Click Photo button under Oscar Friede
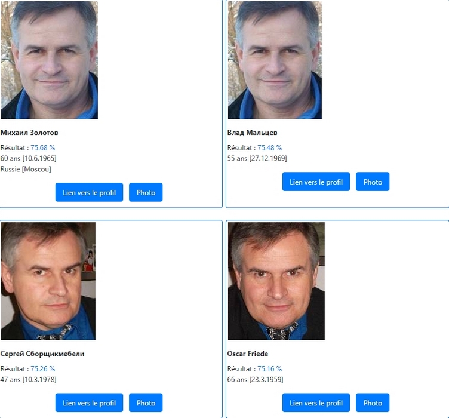 point(373,403)
